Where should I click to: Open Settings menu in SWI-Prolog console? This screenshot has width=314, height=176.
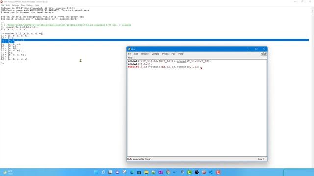[15, 5]
